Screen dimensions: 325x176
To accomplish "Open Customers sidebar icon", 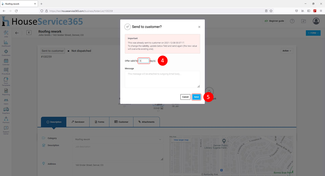I will 6,52.
